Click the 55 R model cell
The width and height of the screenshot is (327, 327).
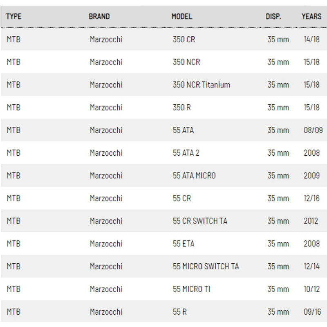click(x=180, y=311)
